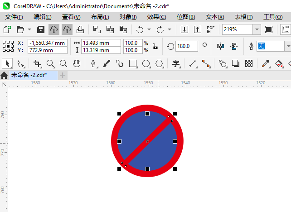Select the Artistic media brush tool

107,64
